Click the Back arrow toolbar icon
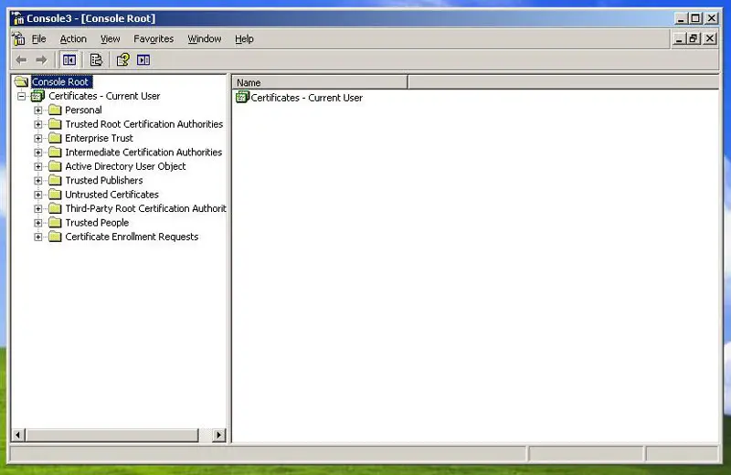This screenshot has height=475, width=731. tap(21, 60)
